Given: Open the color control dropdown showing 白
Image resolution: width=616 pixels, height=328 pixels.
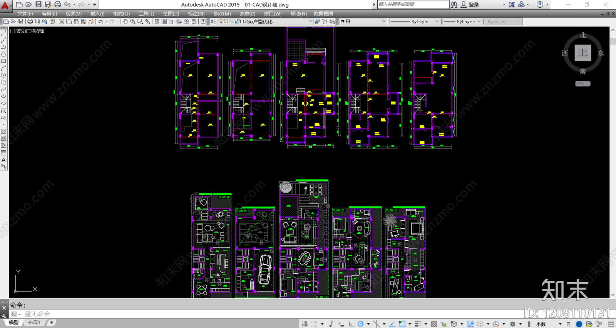Looking at the screenshot, I should pyautogui.click(x=363, y=22).
